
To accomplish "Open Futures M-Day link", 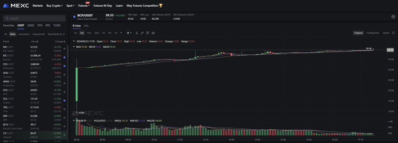I will [x=103, y=6].
